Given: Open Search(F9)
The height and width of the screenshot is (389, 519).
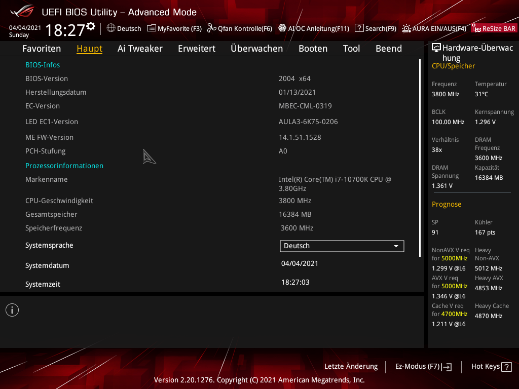Looking at the screenshot, I should (x=376, y=28).
